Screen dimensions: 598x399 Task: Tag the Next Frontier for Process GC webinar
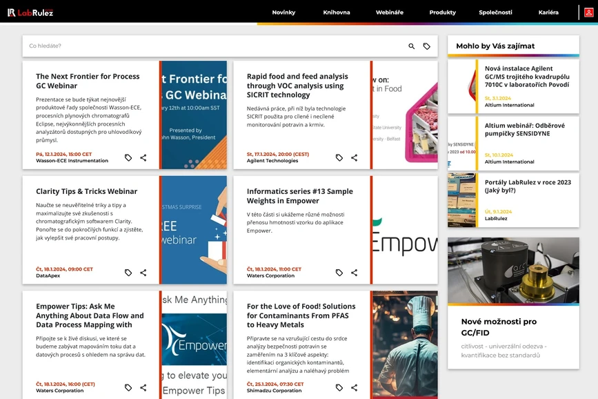[x=128, y=158]
